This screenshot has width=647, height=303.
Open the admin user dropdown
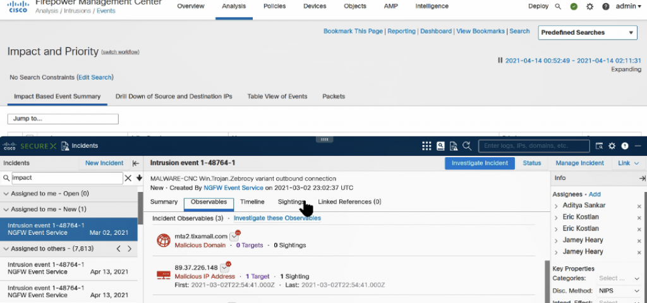click(629, 6)
